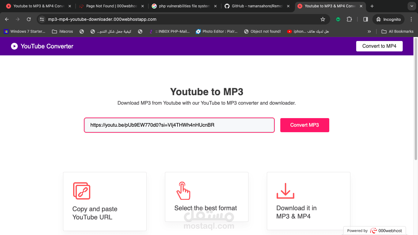Open the iMacros bookmark folder
The width and height of the screenshot is (418, 235).
(63, 32)
